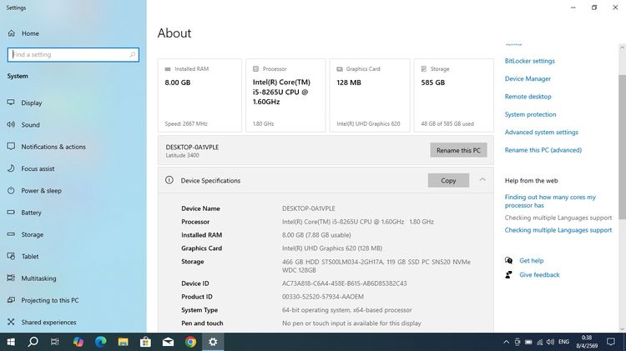This screenshot has height=351, width=626.
Task: Click the Rename this PC button
Action: [x=458, y=150]
